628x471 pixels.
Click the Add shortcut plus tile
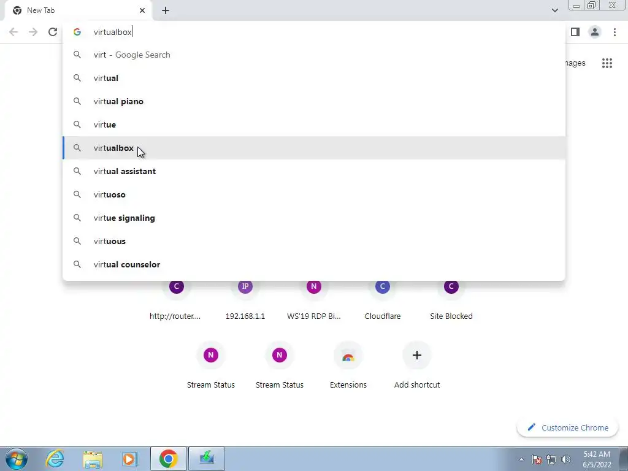click(x=417, y=364)
